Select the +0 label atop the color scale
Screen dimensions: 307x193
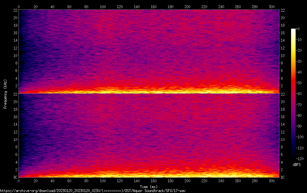coord(298,29)
